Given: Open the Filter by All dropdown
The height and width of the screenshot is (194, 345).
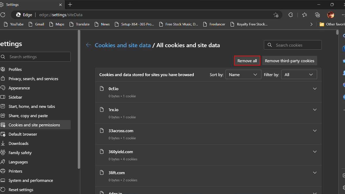Looking at the screenshot, I should click(x=299, y=75).
